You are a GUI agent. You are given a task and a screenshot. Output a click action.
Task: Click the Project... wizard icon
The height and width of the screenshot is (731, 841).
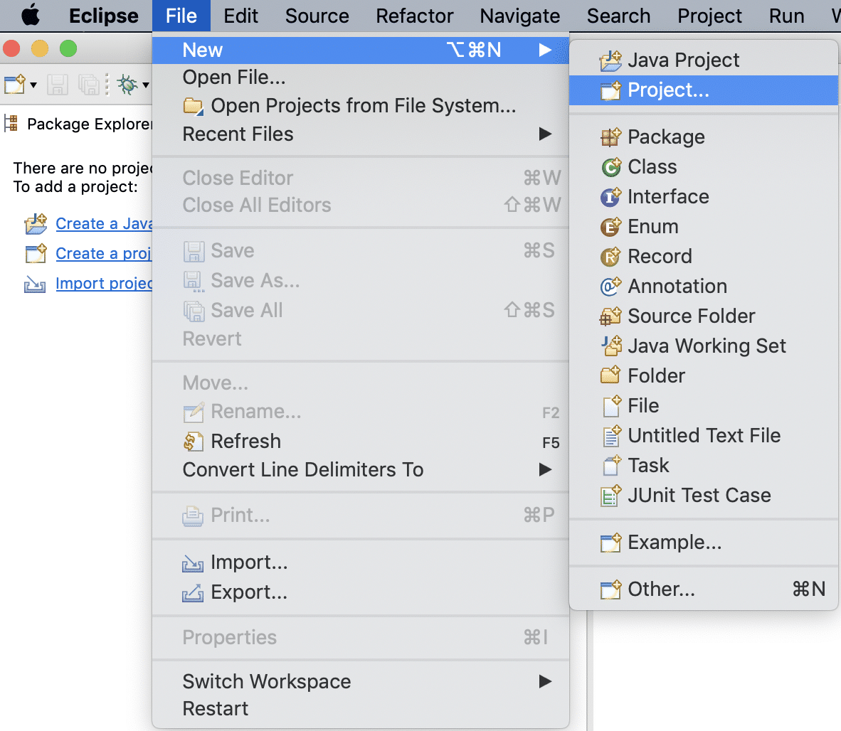pos(610,90)
